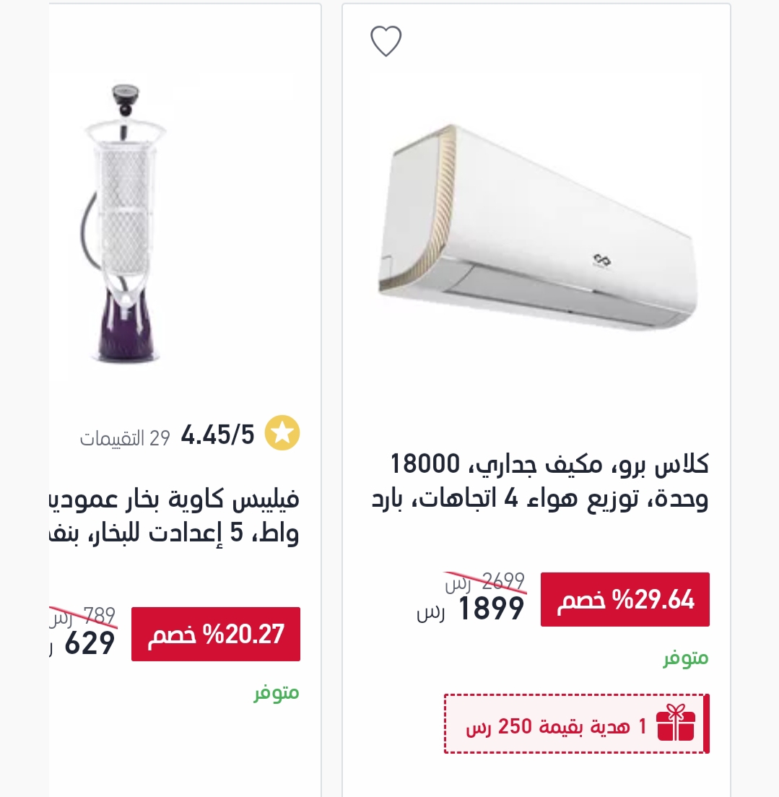Click the 1899 SAR price
The height and width of the screenshot is (797, 779).
point(471,609)
